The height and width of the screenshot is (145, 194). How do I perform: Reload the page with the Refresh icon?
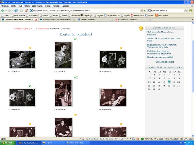[x=16, y=10]
